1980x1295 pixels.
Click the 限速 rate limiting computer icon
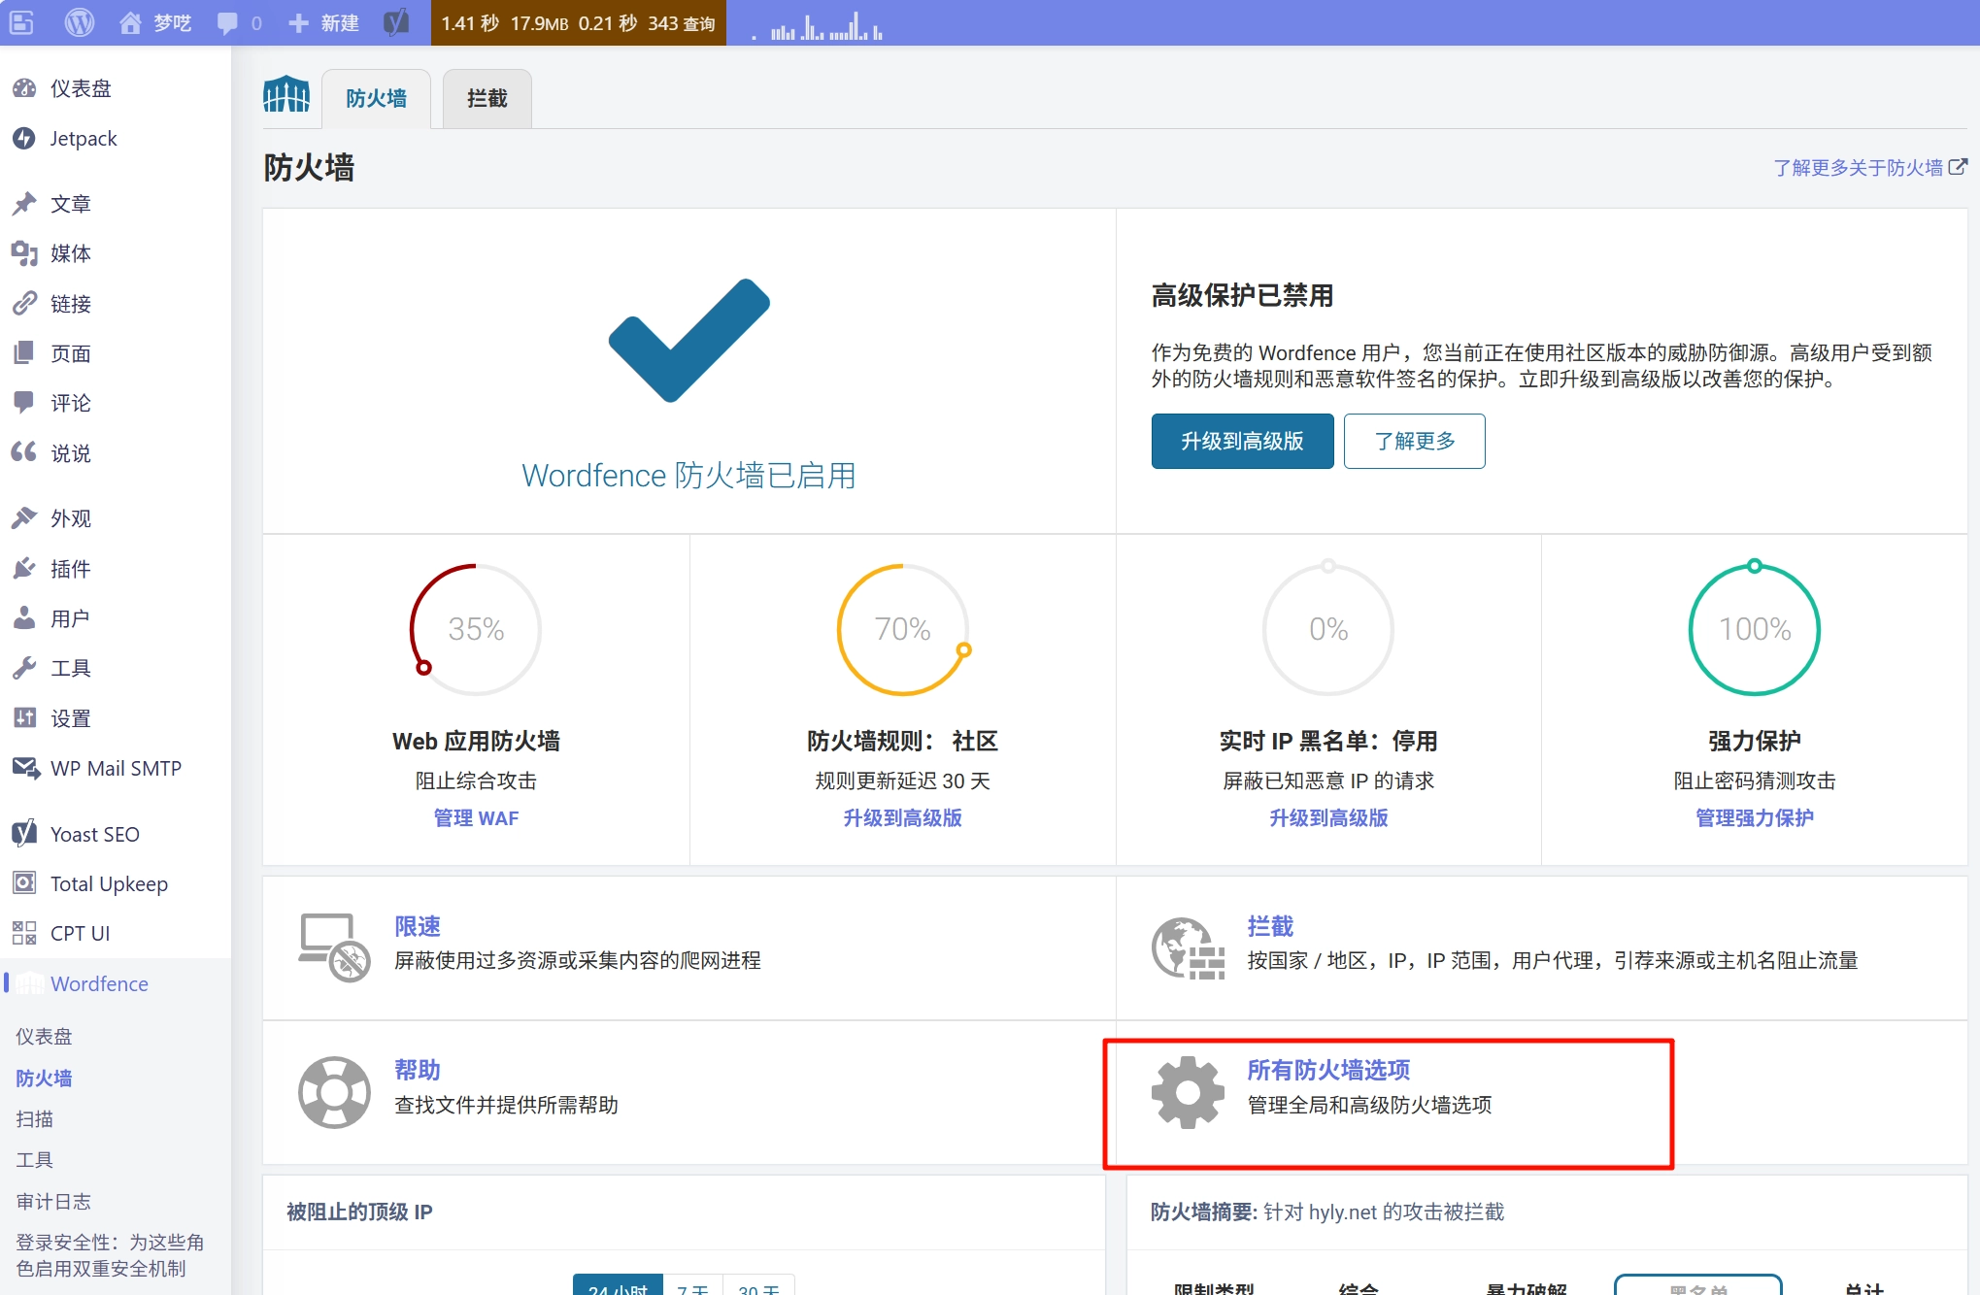tap(334, 947)
